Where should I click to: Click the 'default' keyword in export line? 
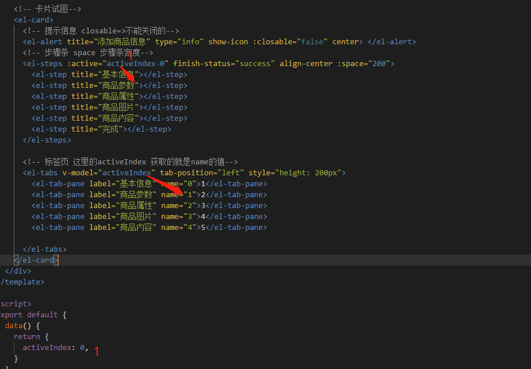pyautogui.click(x=43, y=314)
